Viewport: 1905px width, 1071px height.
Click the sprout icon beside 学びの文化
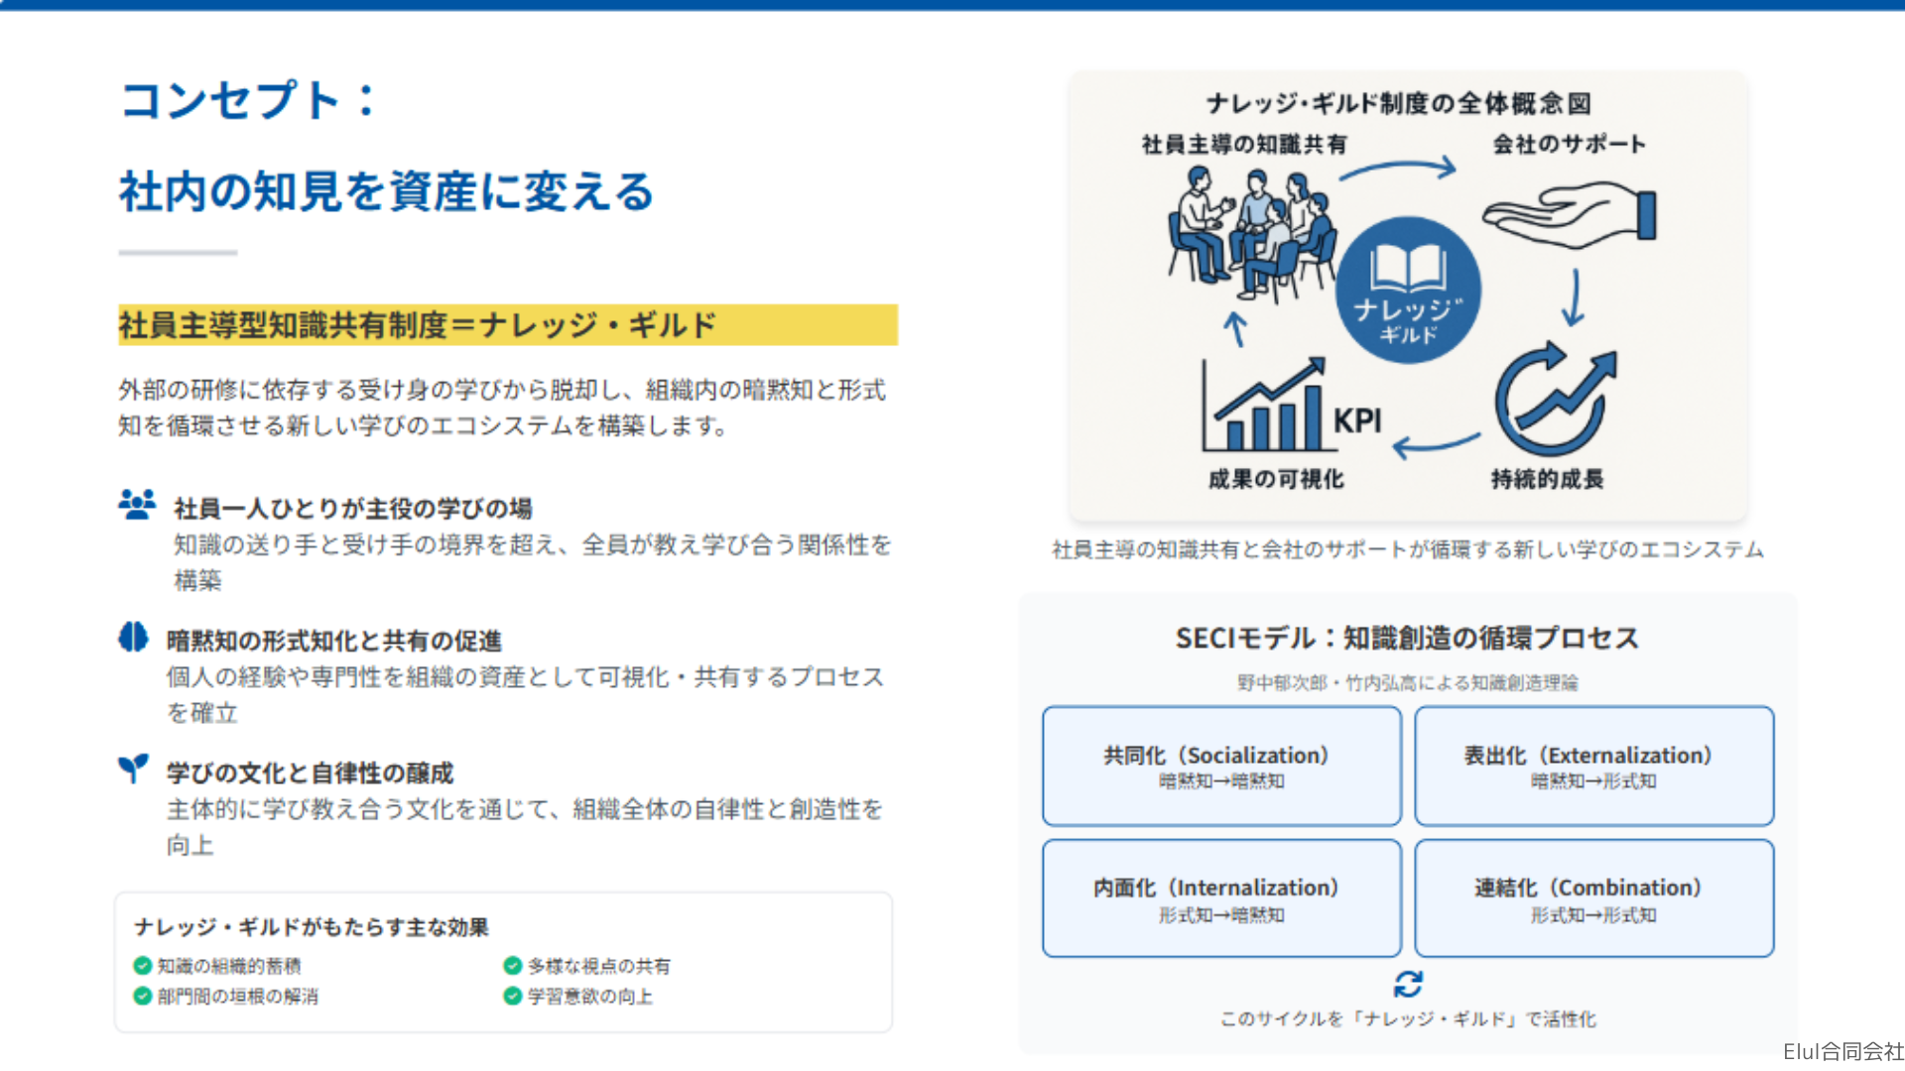click(x=133, y=768)
